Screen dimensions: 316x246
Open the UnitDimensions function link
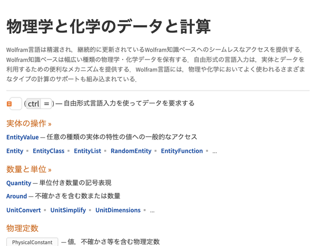pyautogui.click(x=118, y=210)
